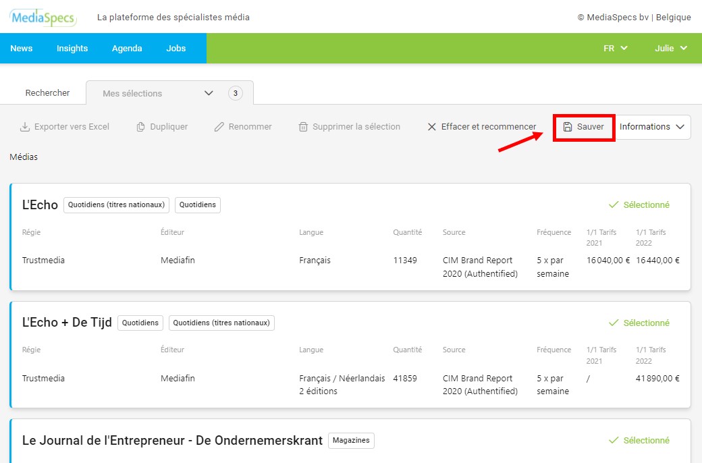This screenshot has width=702, height=463.
Task: Click the selections count badge showing 3
Action: (x=235, y=93)
